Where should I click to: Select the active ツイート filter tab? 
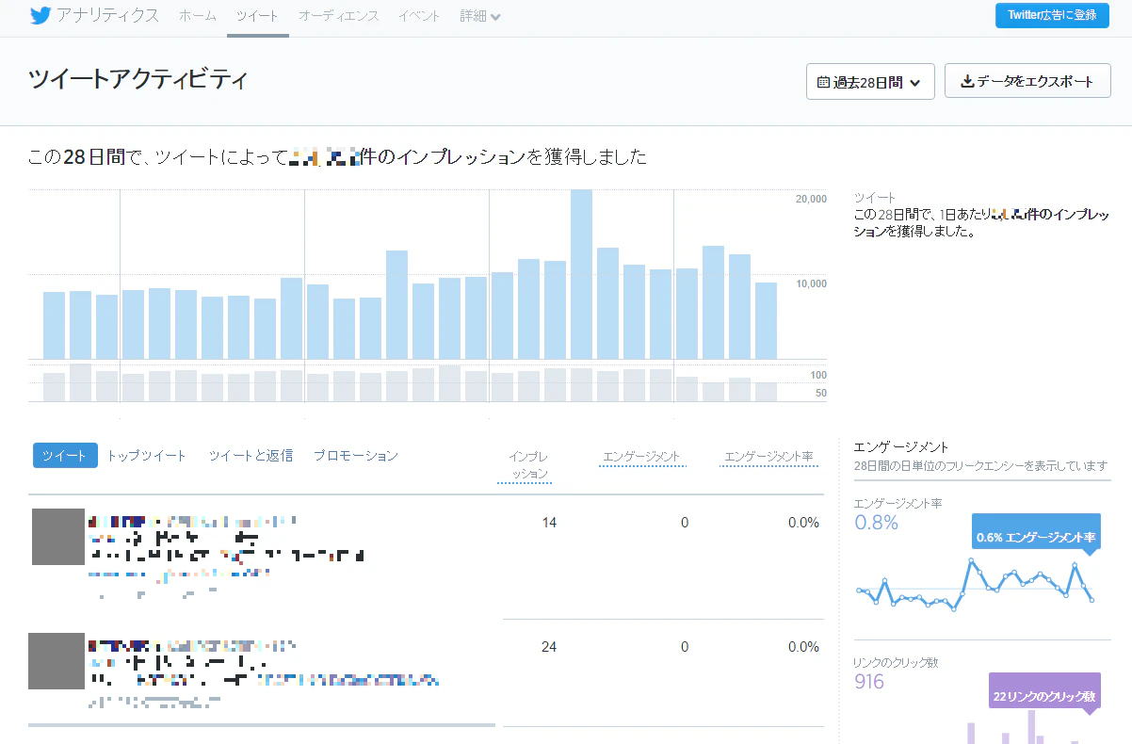(x=65, y=456)
